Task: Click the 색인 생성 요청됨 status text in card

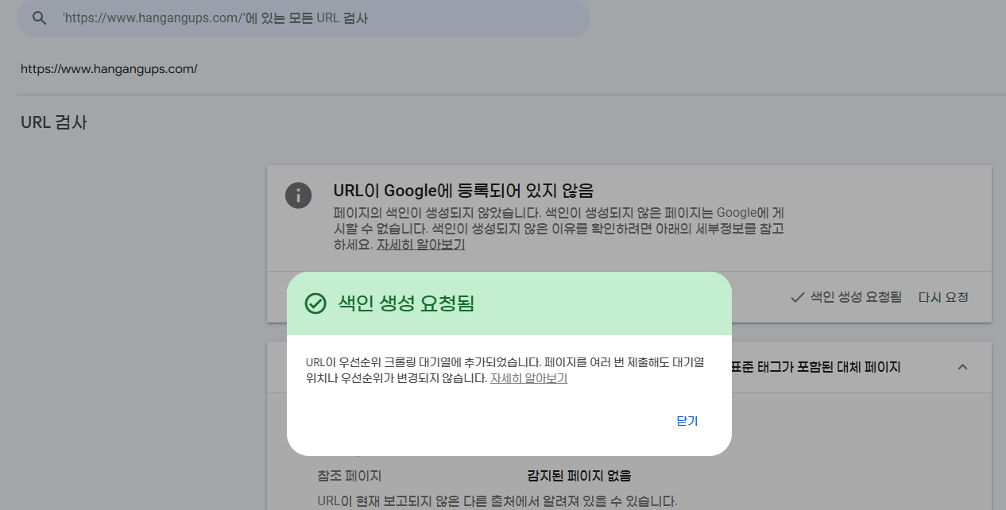Action: click(856, 298)
